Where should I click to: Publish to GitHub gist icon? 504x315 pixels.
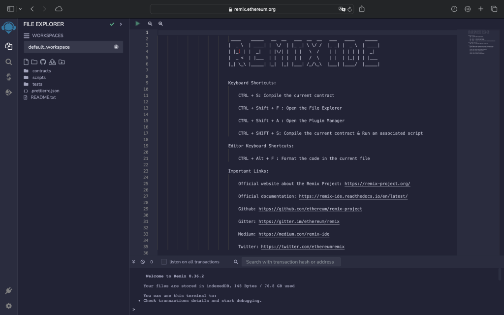click(x=43, y=62)
